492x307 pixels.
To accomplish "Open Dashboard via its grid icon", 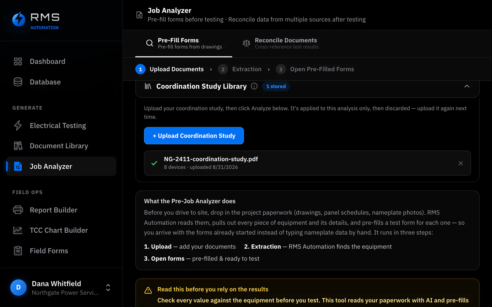I will [18, 61].
